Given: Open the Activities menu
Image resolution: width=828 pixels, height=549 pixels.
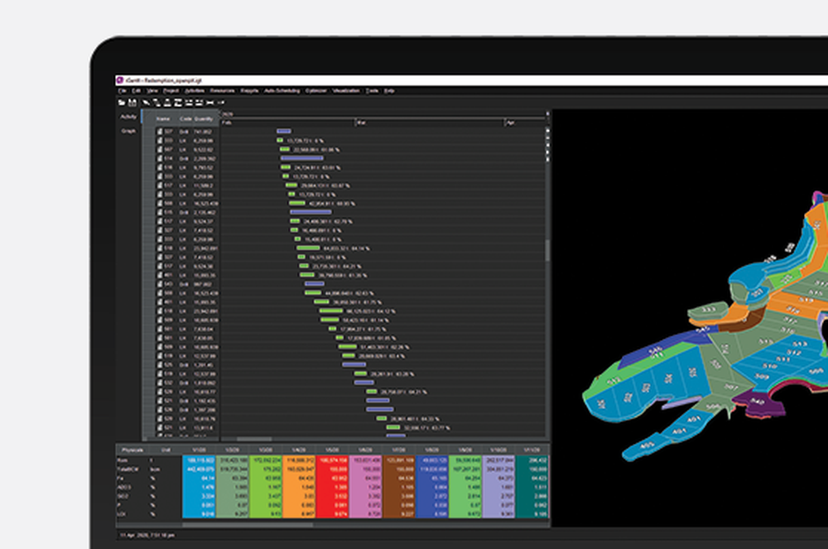Looking at the screenshot, I should point(195,91).
